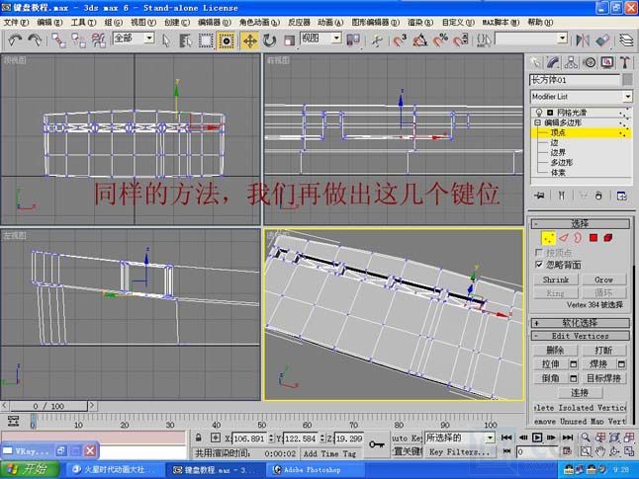Click the X coordinate input field
Viewport: 639px width, 479px height.
coord(248,439)
